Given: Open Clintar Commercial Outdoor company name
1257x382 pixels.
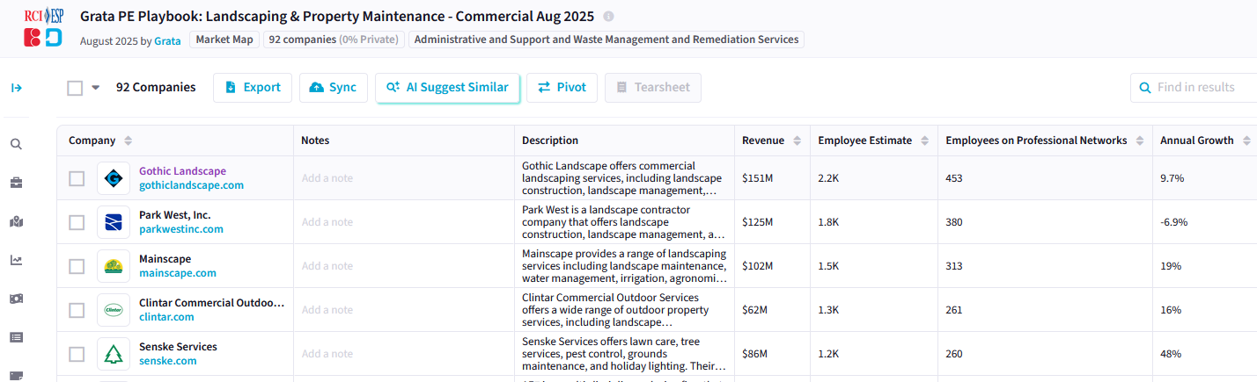Looking at the screenshot, I should click(x=212, y=303).
